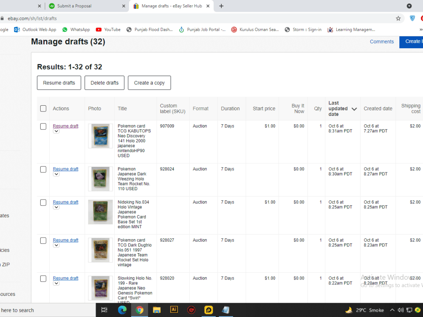The image size is (423, 317).
Task: Open Outlook Web App bookmark
Action: tap(35, 30)
